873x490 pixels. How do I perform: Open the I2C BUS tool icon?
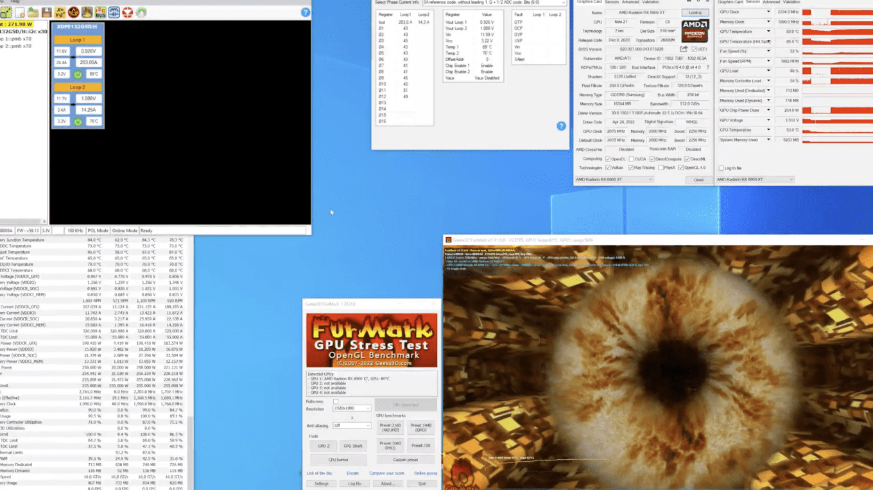point(101,13)
